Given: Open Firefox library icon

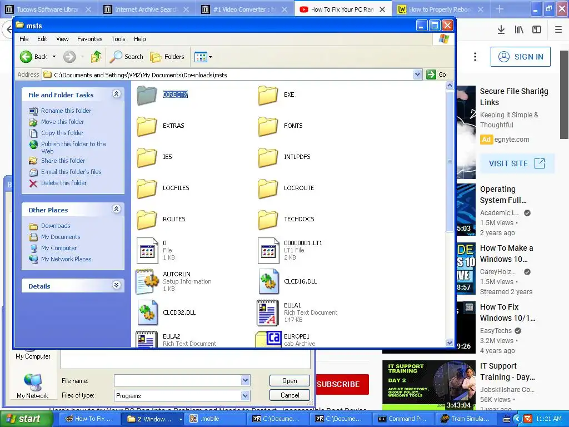Looking at the screenshot, I should [x=519, y=30].
